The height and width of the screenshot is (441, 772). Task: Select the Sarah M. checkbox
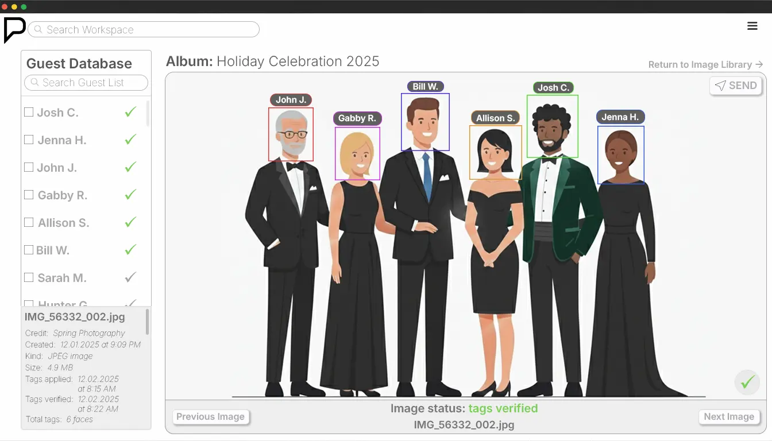(x=29, y=277)
